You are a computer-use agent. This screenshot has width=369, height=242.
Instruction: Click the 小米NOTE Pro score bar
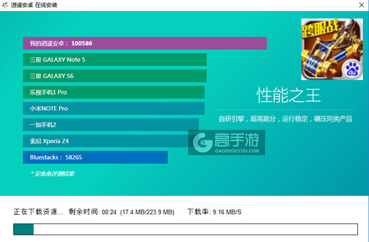[114, 108]
